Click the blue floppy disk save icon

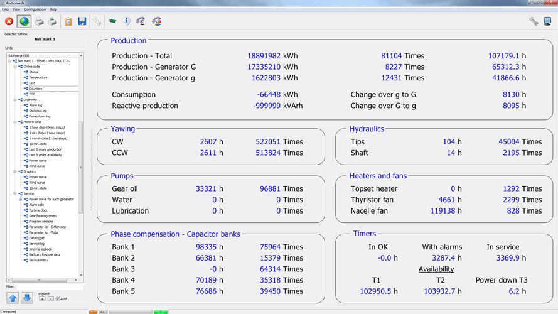(x=82, y=21)
